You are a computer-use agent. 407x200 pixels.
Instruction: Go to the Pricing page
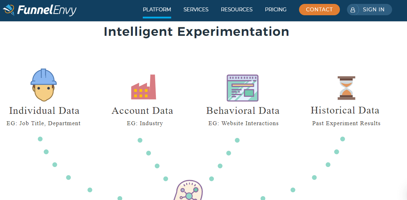[x=276, y=10]
